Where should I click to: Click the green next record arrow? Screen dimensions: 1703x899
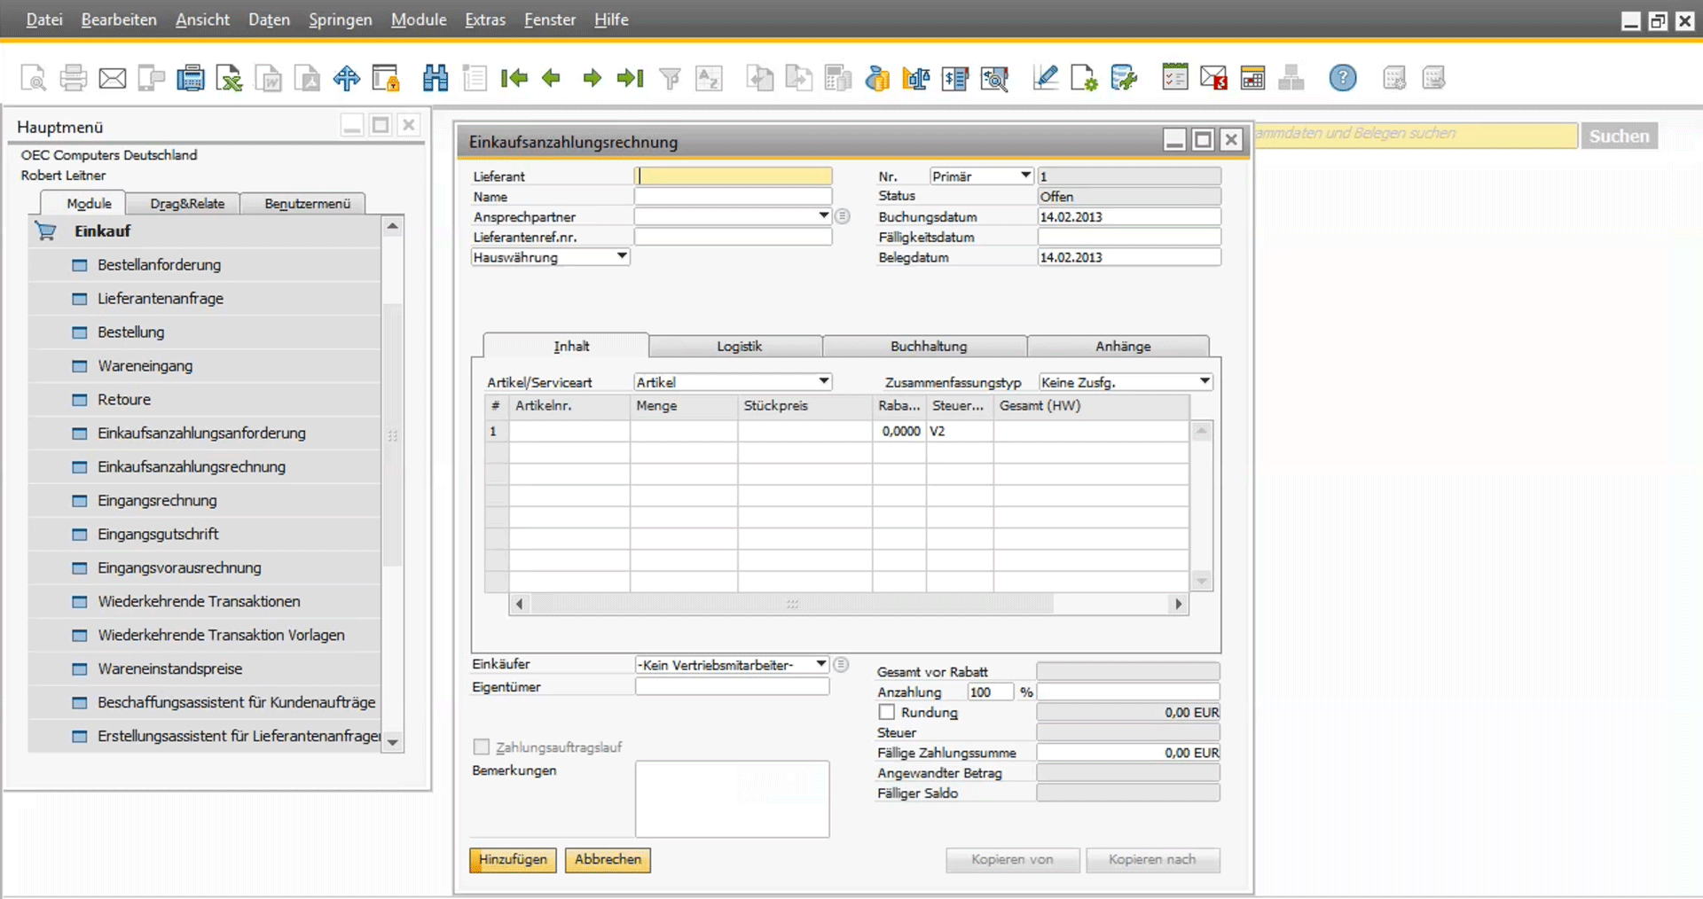[592, 78]
